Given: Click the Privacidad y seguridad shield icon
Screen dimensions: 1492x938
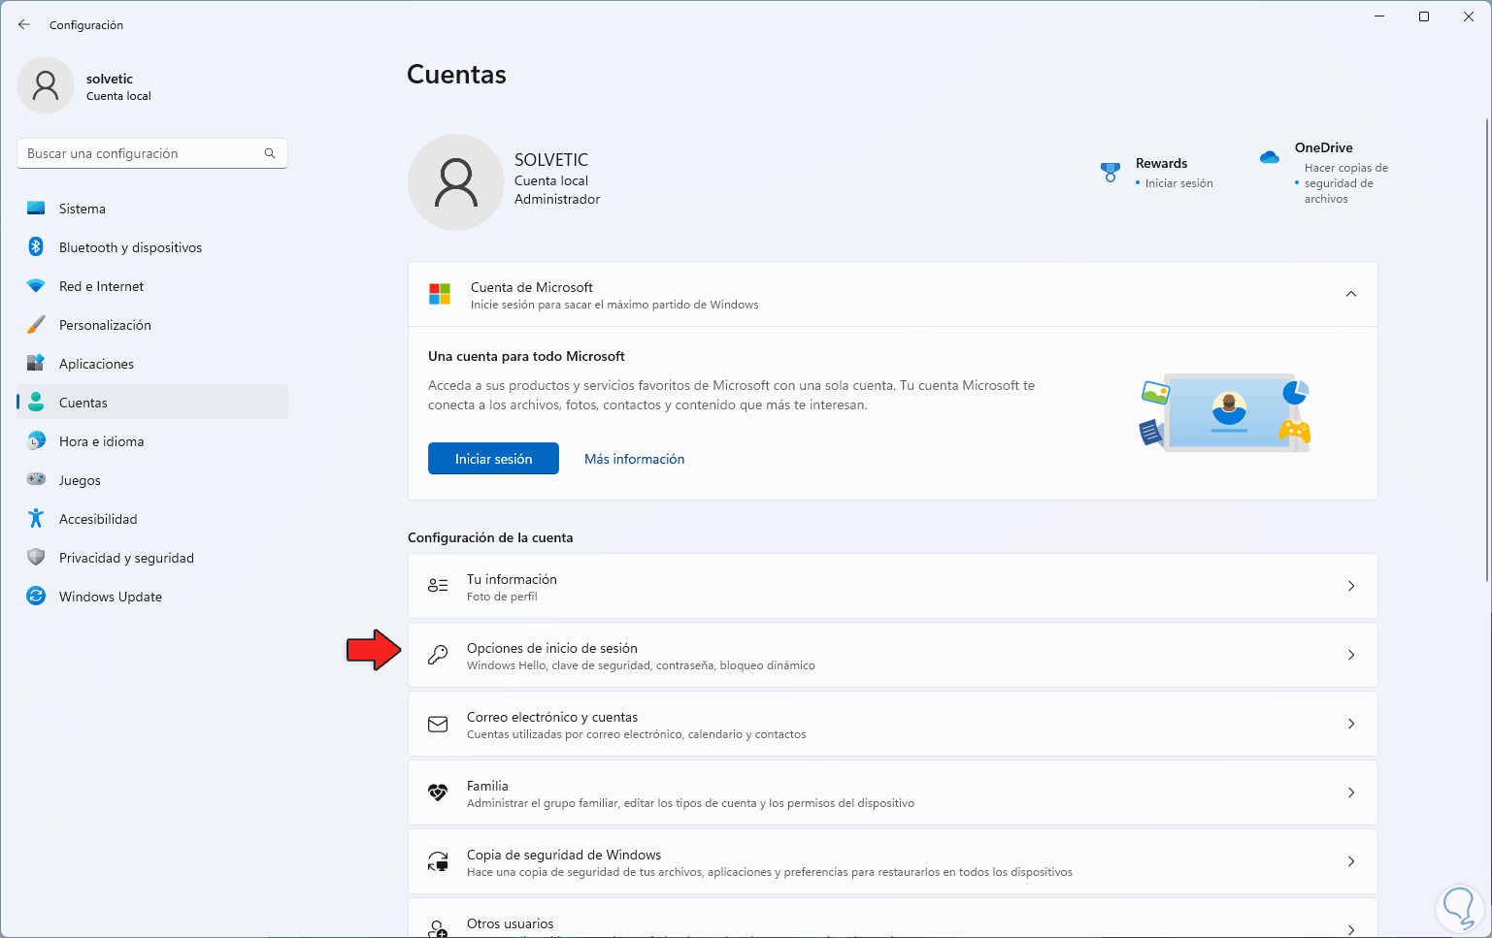Looking at the screenshot, I should coord(36,558).
